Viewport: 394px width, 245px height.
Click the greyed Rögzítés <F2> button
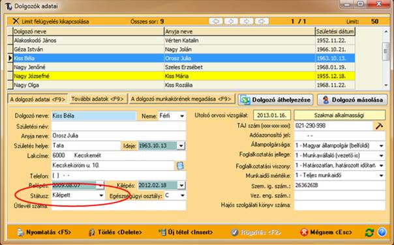click(x=256, y=233)
